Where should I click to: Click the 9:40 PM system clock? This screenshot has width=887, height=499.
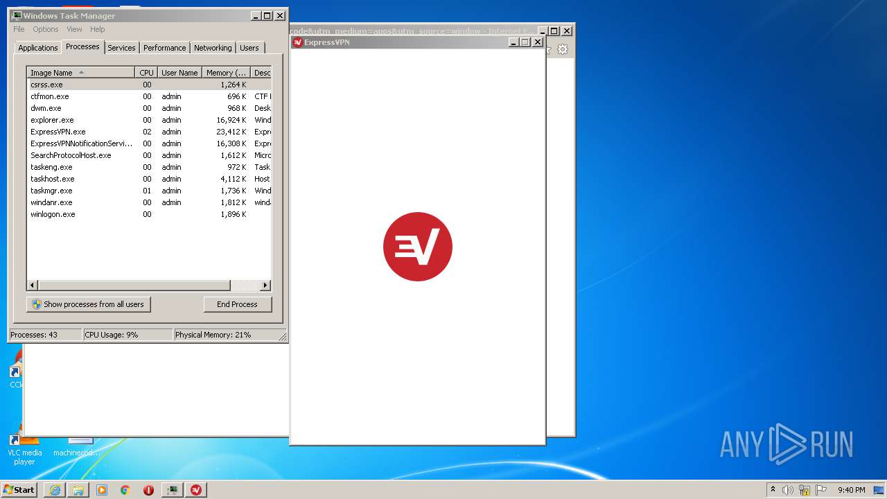(x=851, y=490)
